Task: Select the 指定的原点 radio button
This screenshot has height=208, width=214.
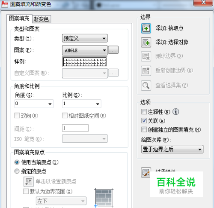Action: pos(17,171)
